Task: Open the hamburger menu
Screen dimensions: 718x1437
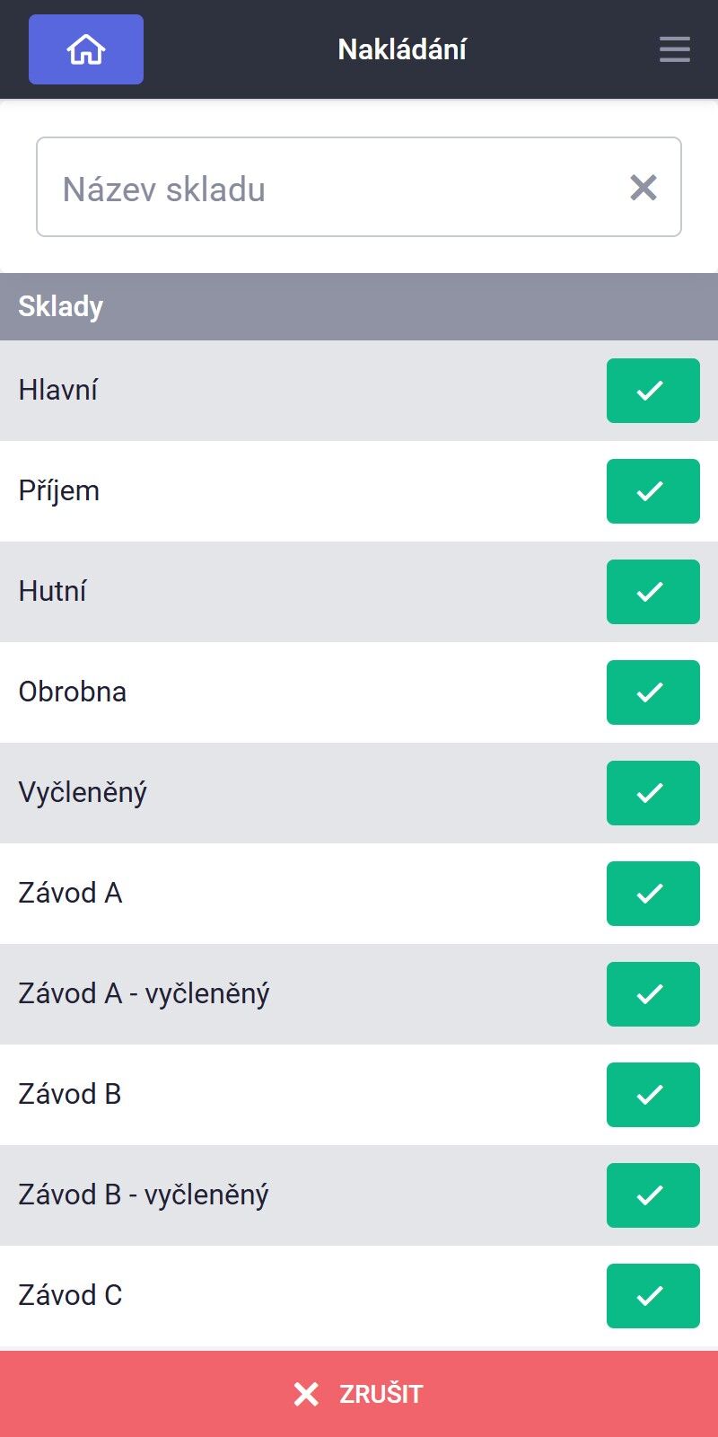Action: tap(675, 49)
